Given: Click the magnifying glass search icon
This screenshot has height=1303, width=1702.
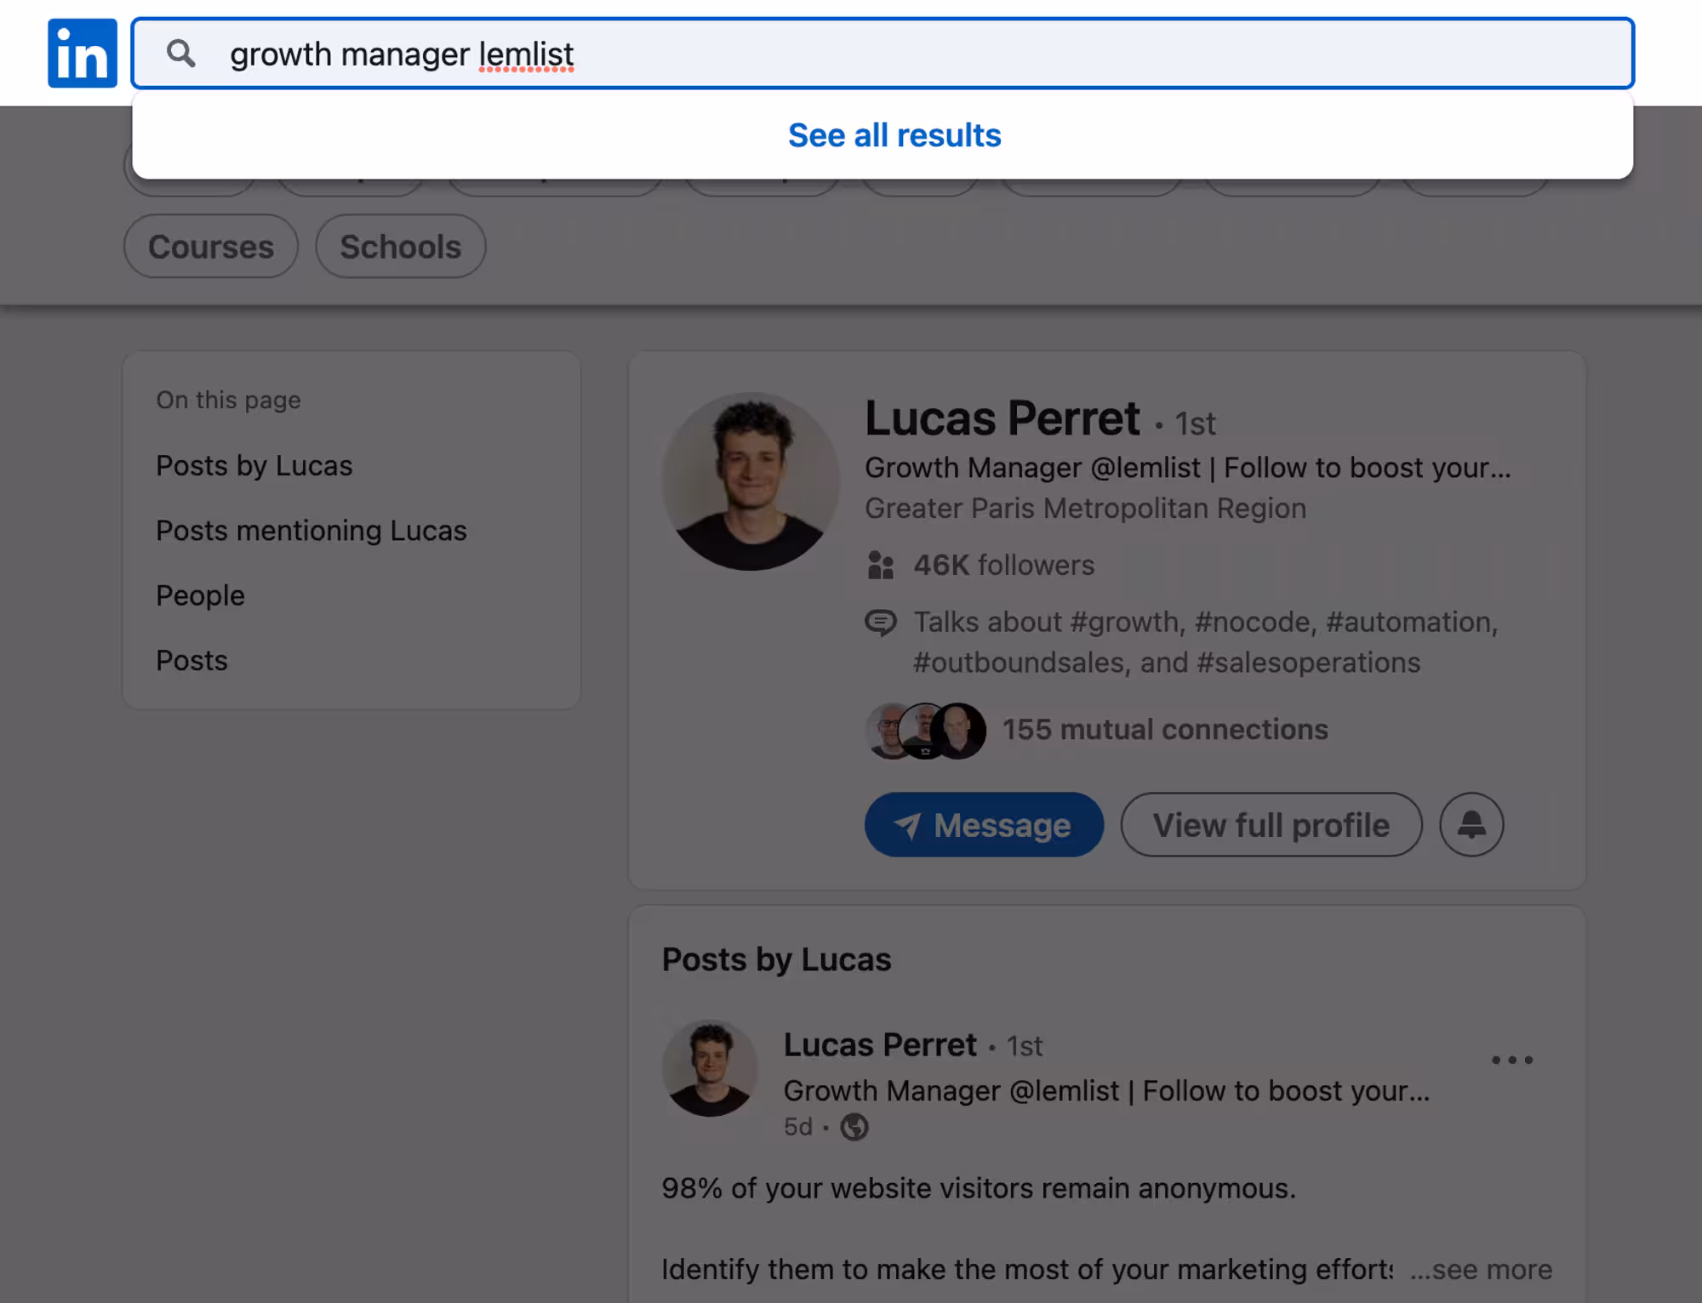Looking at the screenshot, I should click(180, 54).
